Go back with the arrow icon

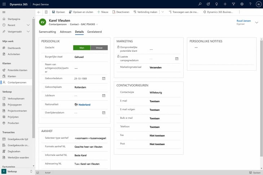point(39,12)
